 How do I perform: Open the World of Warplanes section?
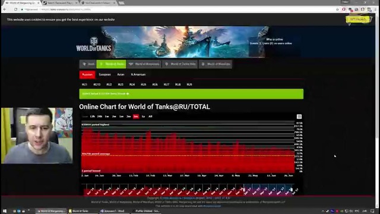click(144, 64)
